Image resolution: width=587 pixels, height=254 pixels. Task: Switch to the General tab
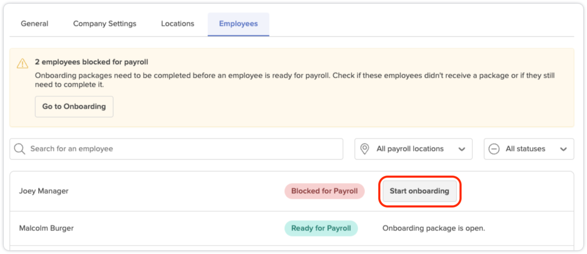coord(34,24)
